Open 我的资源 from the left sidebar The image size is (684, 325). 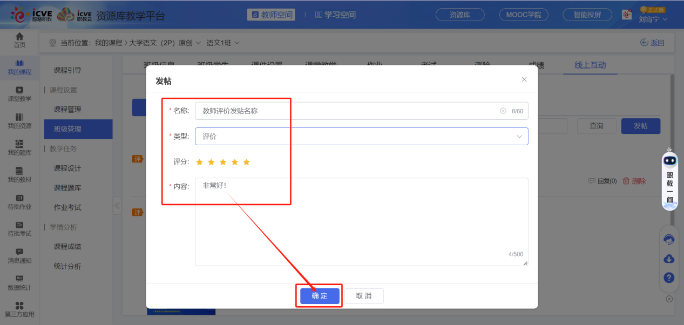[x=19, y=121]
